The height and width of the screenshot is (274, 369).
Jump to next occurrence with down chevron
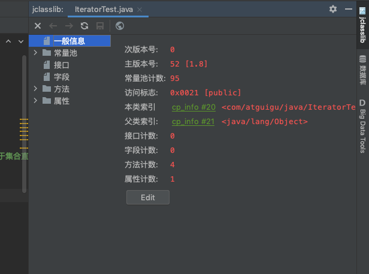21,41
